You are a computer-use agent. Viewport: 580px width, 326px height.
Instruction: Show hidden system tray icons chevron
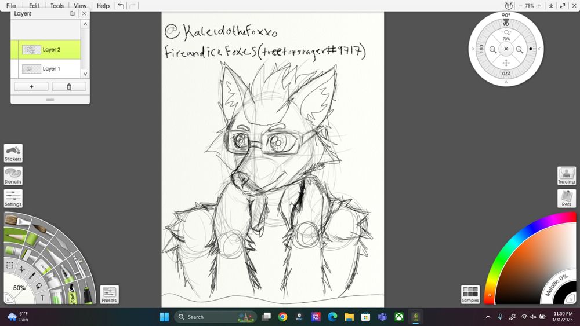click(488, 317)
